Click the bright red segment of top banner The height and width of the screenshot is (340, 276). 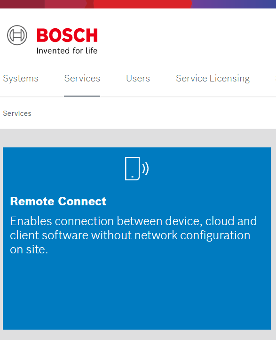(142, 4)
